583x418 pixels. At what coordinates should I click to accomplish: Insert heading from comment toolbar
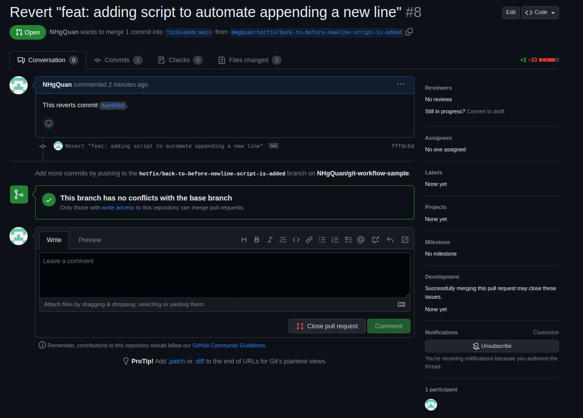244,240
